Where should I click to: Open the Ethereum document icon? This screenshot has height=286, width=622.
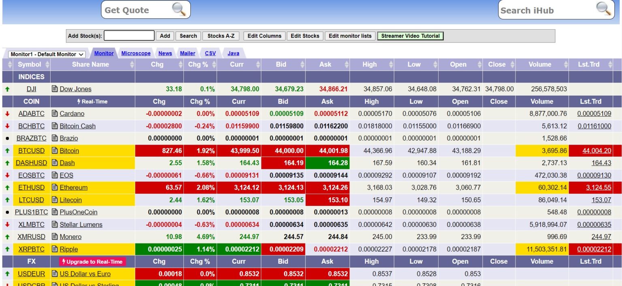[x=55, y=188]
